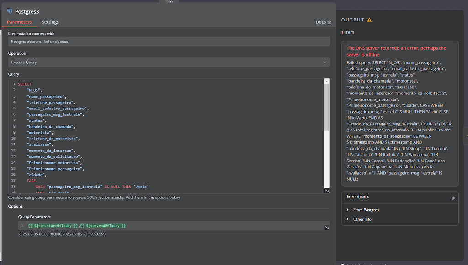Open the Docs link
The image size is (468, 265).
pos(321,22)
